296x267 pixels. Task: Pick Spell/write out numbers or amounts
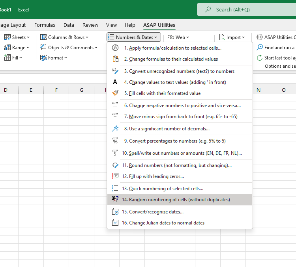[180, 153]
